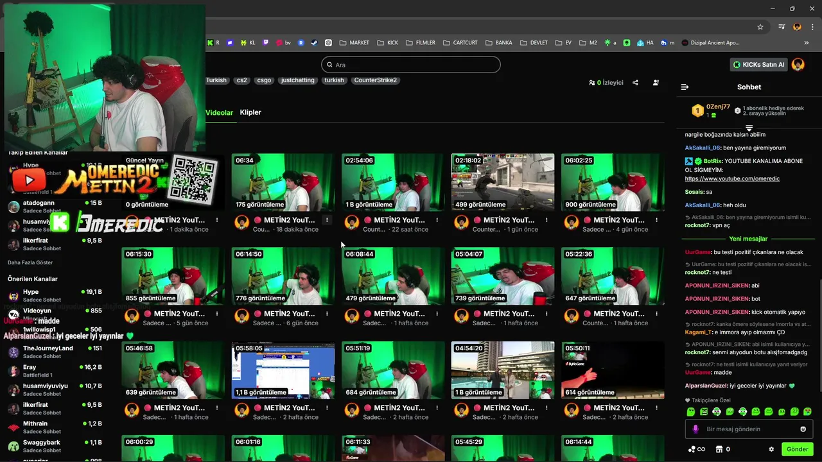Open the emoji picker in message box
This screenshot has width=822, height=462.
pyautogui.click(x=803, y=429)
